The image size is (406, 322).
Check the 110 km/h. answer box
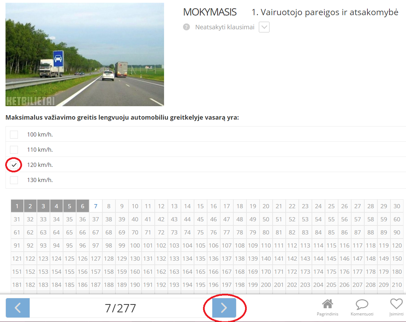pos(14,150)
